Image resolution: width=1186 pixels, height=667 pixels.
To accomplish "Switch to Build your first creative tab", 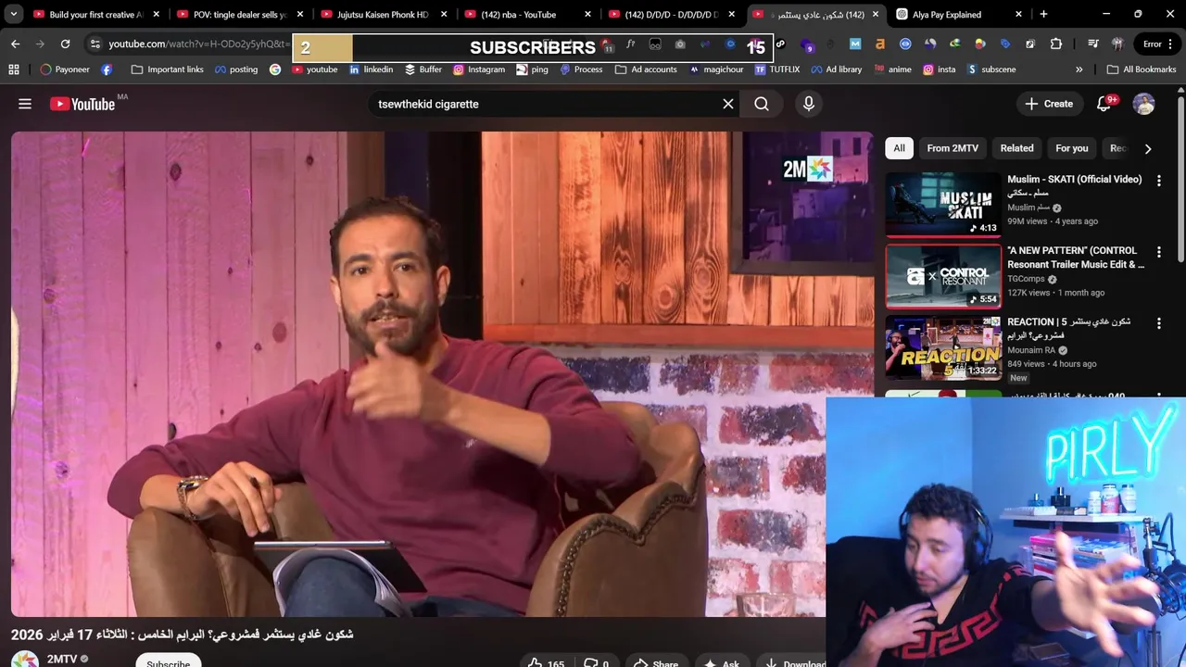I will point(95,15).
